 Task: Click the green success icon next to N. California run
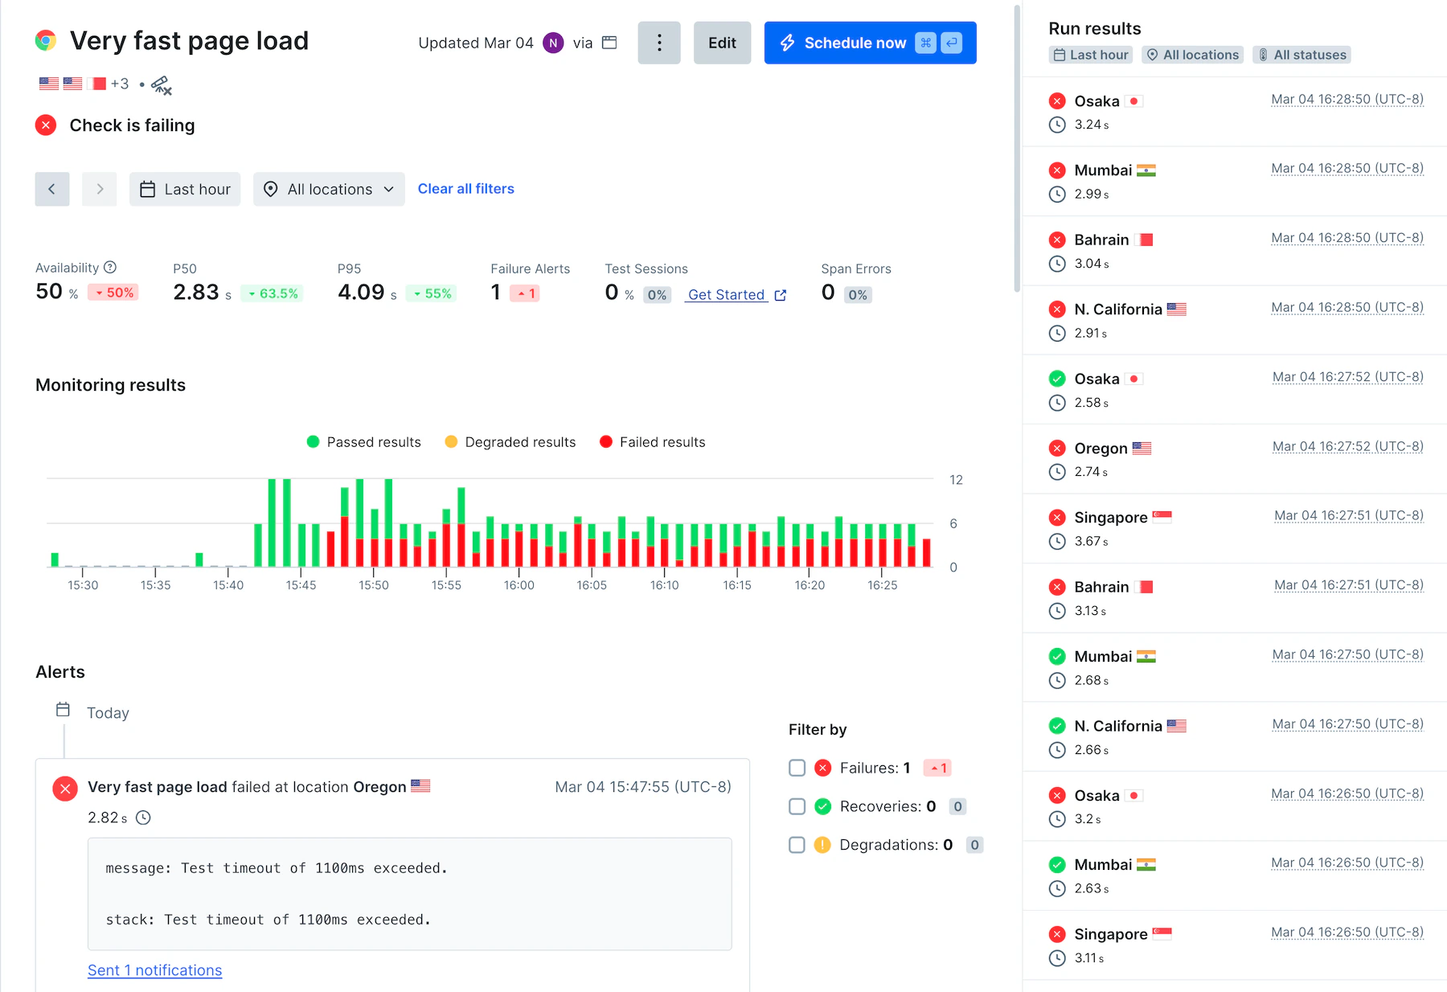pos(1057,725)
